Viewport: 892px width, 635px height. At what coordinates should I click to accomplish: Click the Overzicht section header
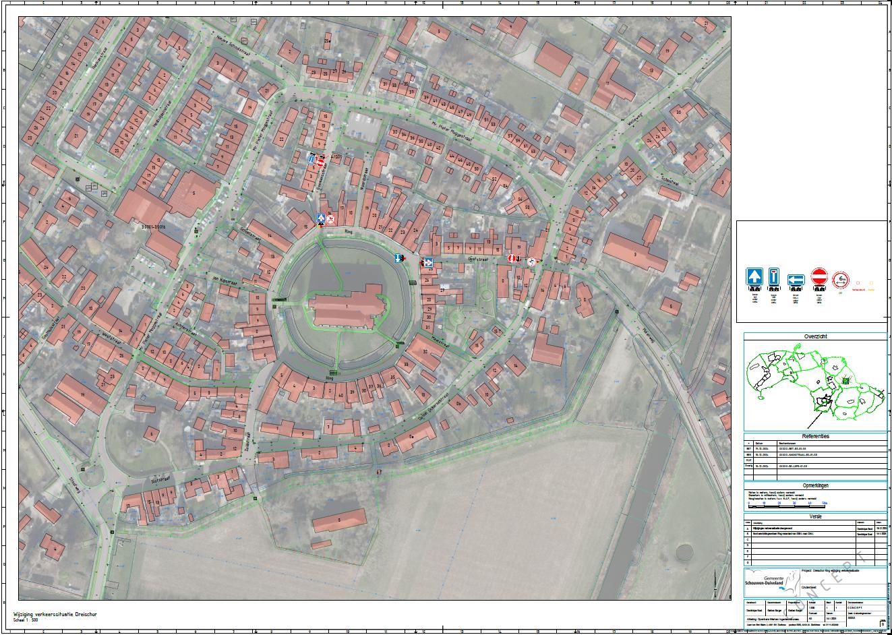point(815,336)
